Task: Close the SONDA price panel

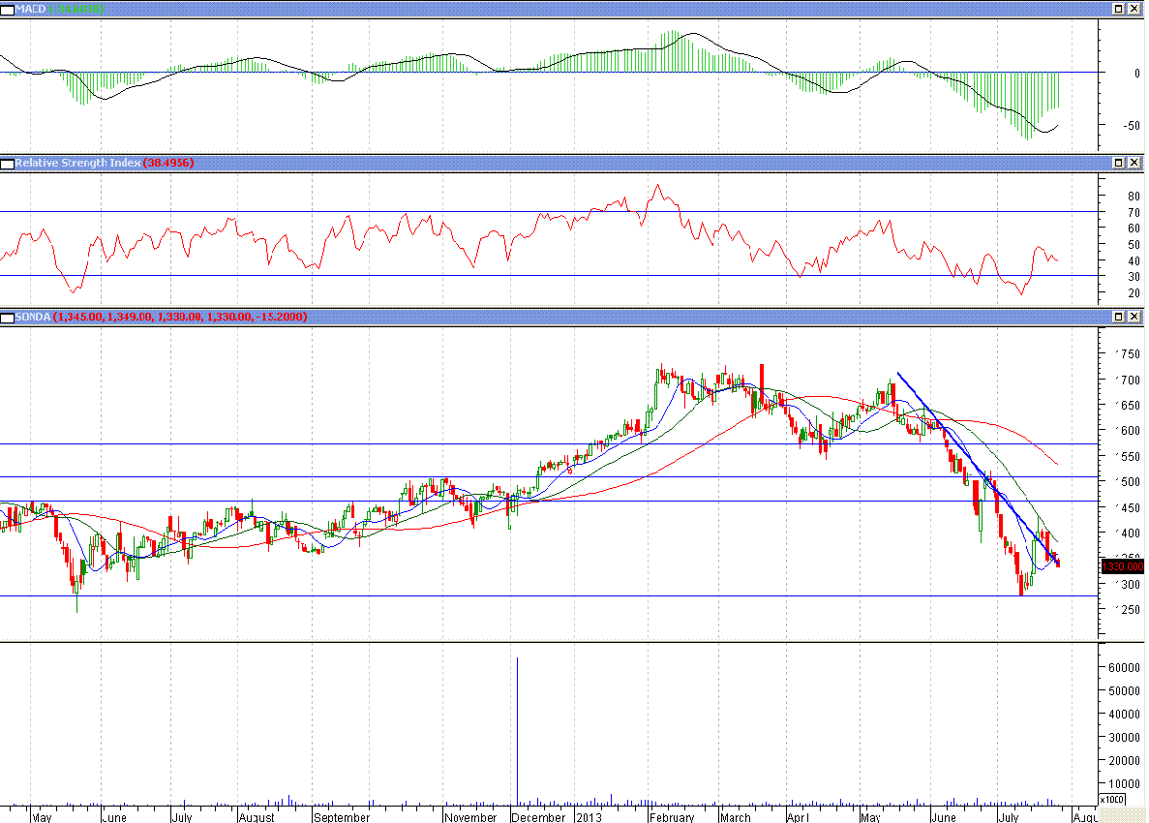Action: (x=1134, y=317)
